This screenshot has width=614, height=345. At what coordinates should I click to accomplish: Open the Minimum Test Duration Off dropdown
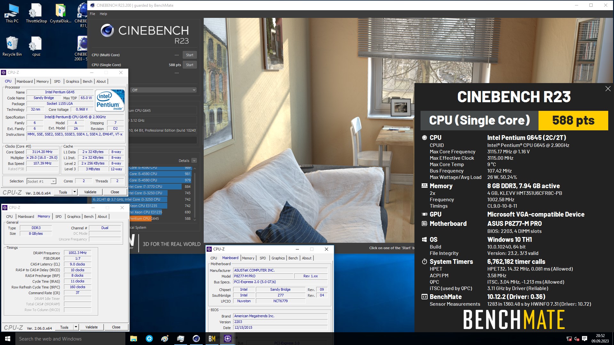pyautogui.click(x=163, y=90)
